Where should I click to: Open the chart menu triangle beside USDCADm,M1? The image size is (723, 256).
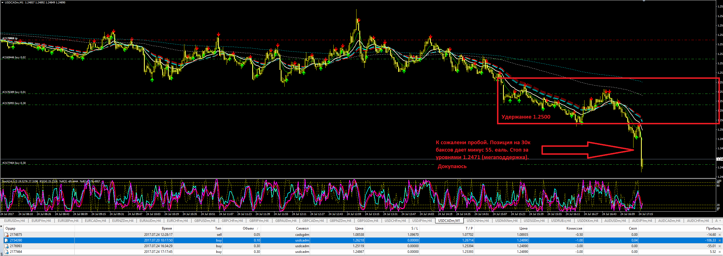[2, 2]
